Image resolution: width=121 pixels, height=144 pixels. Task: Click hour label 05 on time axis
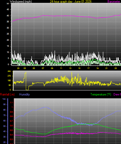[x=34, y=68]
